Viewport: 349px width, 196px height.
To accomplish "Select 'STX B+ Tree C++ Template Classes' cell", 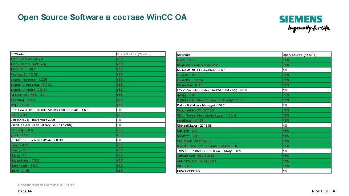I will pos(229,146).
